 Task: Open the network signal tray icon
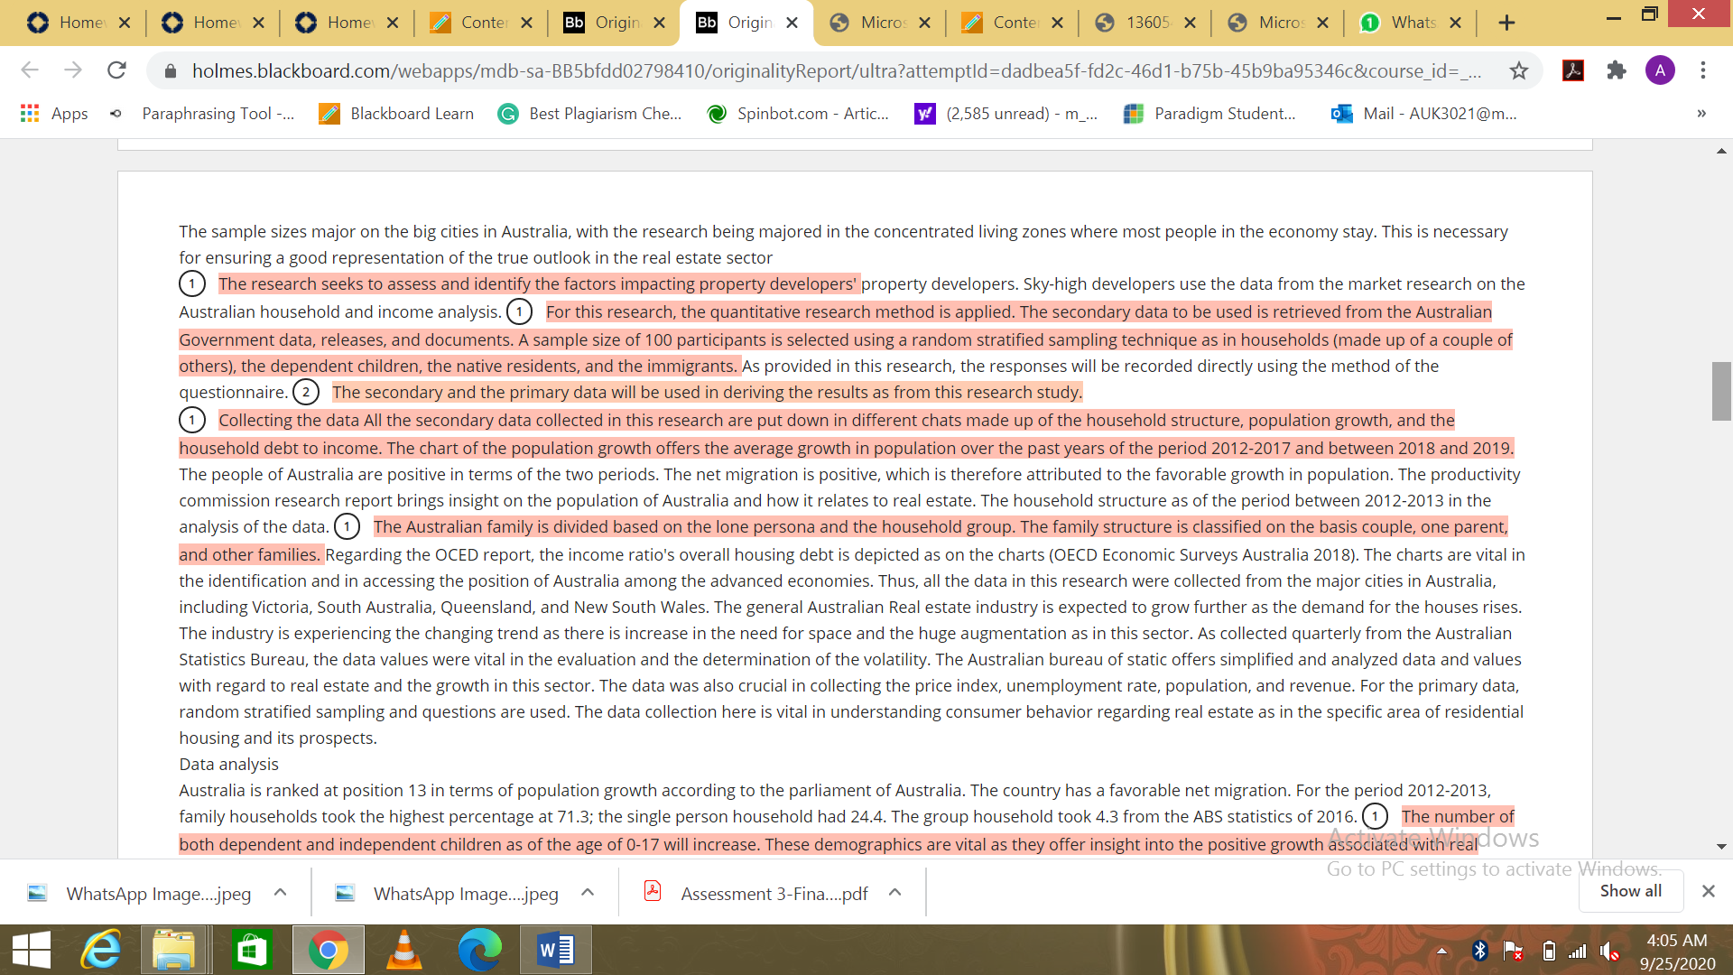tap(1578, 951)
